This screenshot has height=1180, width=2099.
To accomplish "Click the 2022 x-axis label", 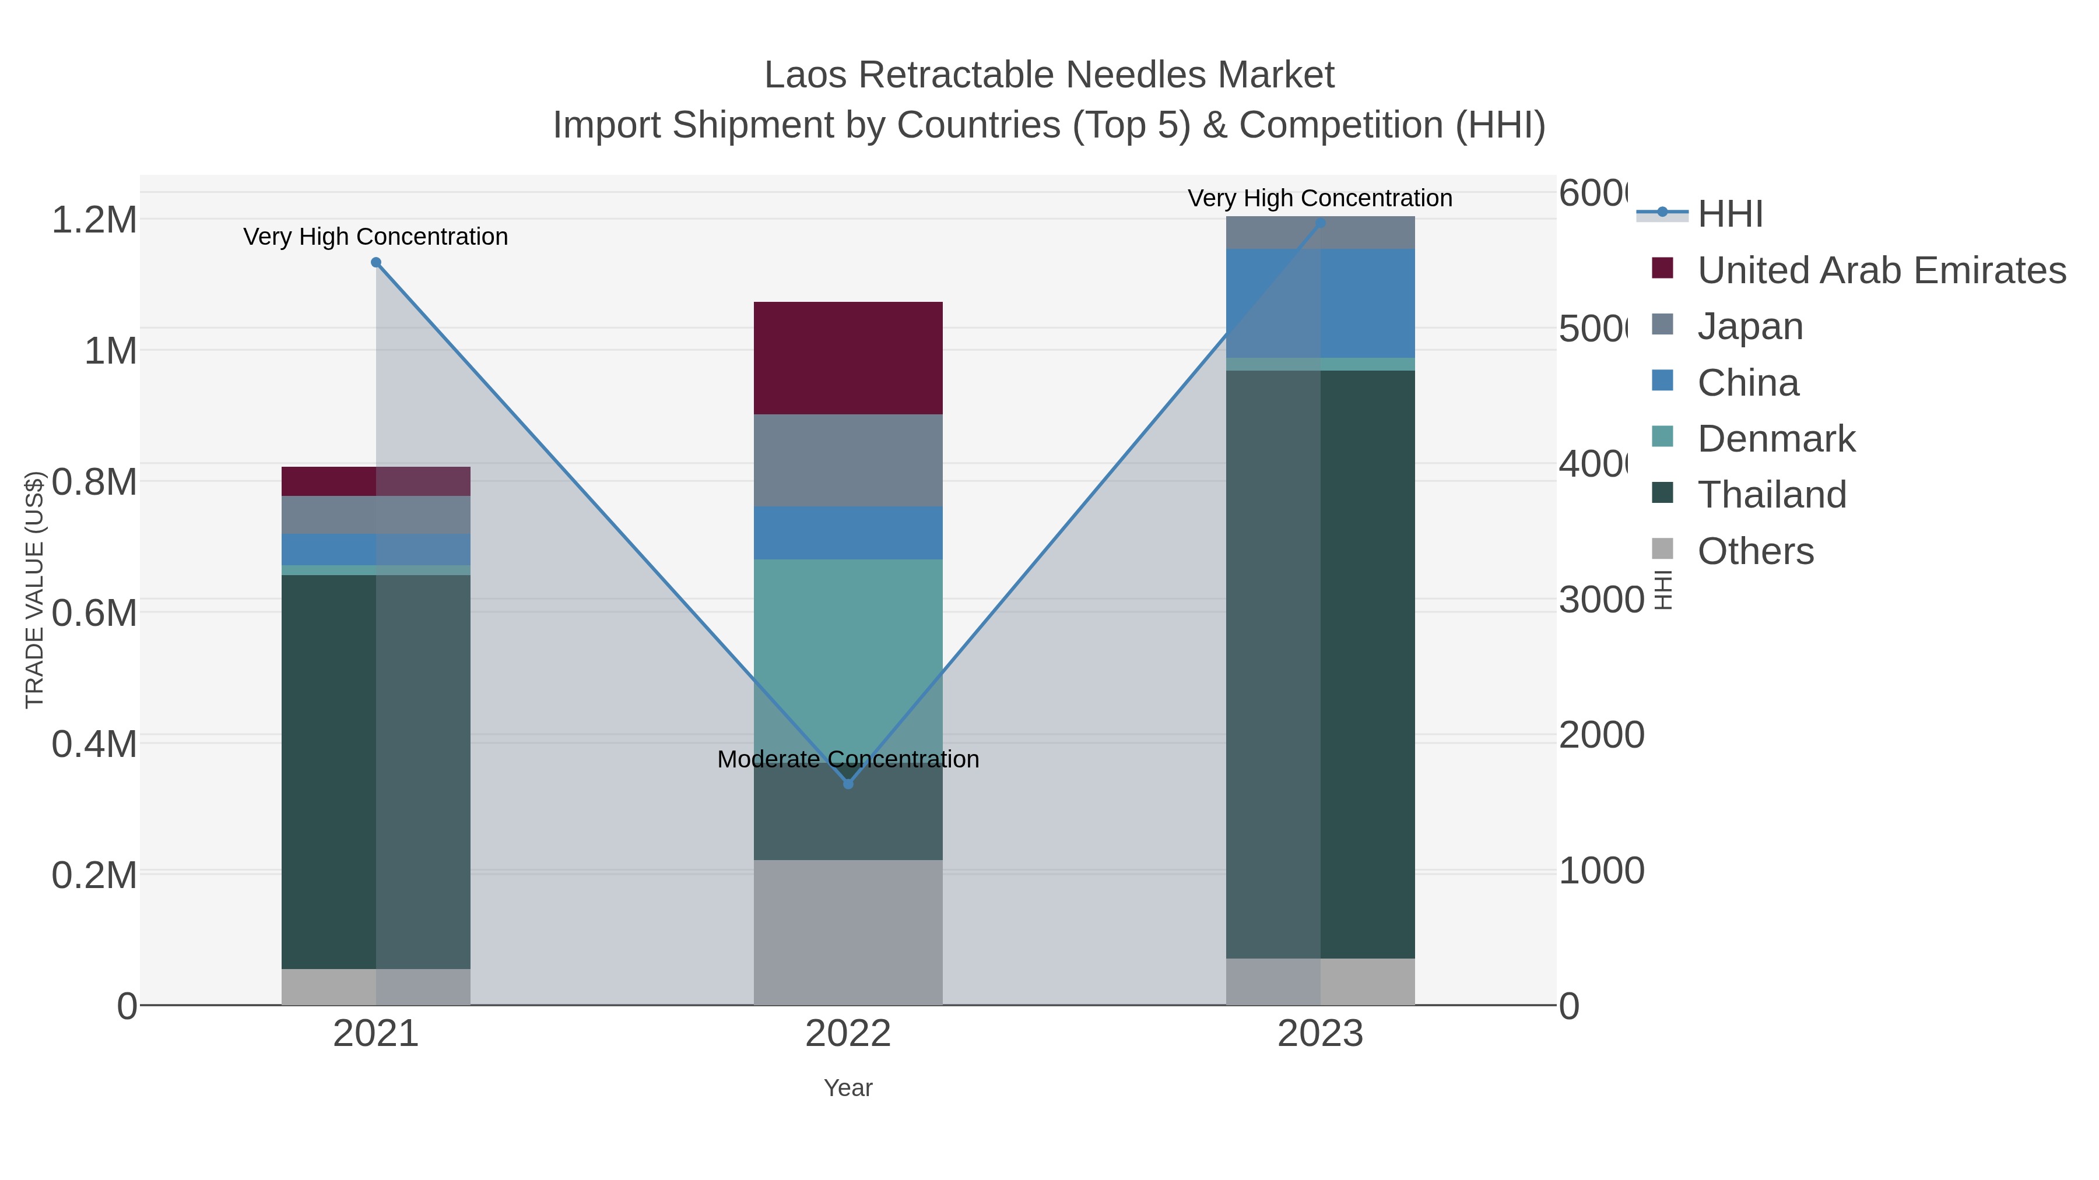I will (848, 1034).
